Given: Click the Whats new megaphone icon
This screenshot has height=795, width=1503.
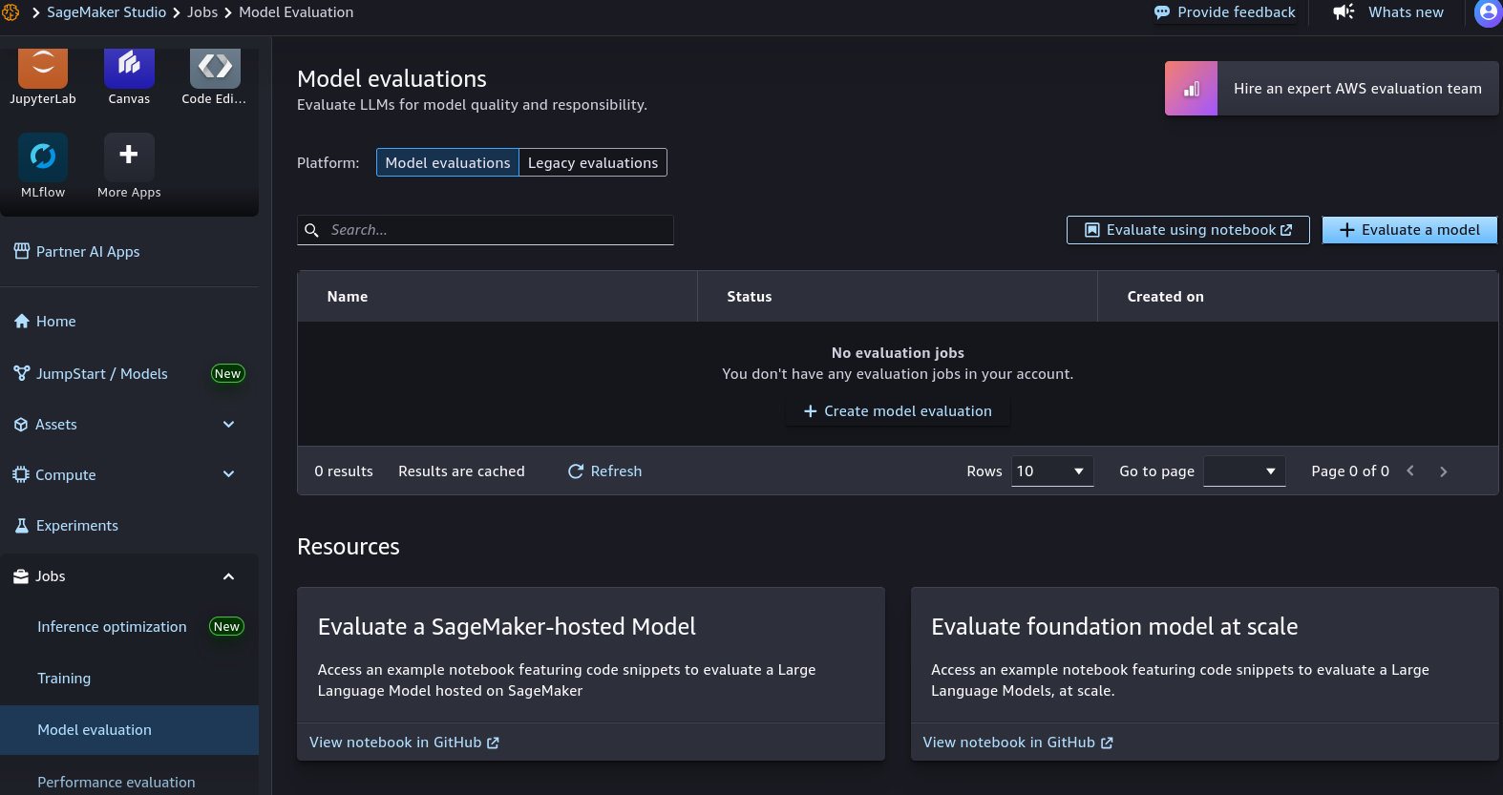Looking at the screenshot, I should pyautogui.click(x=1344, y=12).
